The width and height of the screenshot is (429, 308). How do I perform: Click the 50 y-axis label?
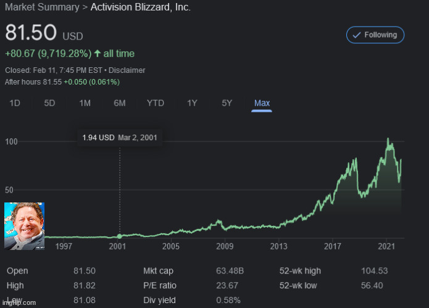tap(9, 190)
